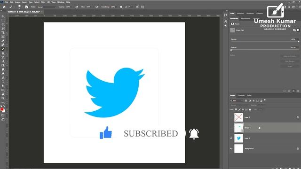Image resolution: width=301 pixels, height=169 pixels.
Task: Enable airbrush-style build-up
Action: 97,7
